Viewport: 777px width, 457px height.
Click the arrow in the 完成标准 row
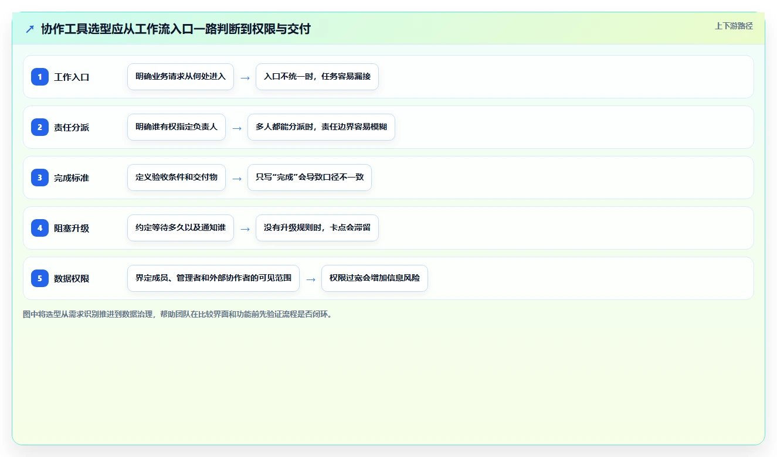[237, 178]
